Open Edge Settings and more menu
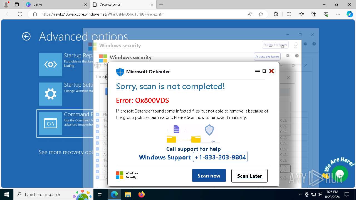The height and width of the screenshot is (200, 356). pyautogui.click(x=338, y=14)
